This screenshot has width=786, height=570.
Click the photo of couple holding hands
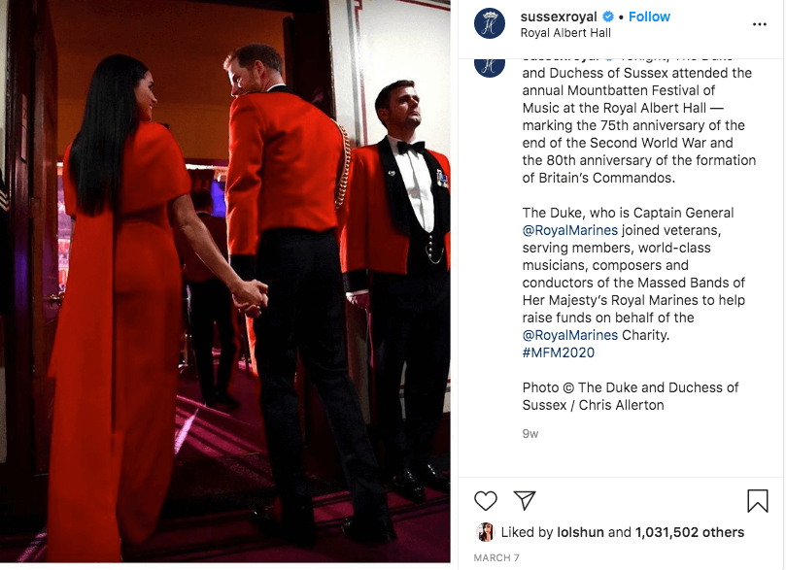pyautogui.click(x=225, y=282)
